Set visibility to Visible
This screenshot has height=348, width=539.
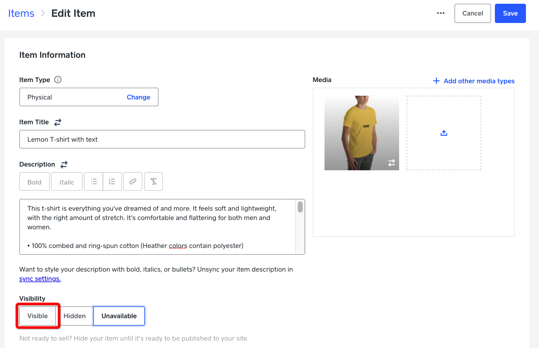pos(38,316)
